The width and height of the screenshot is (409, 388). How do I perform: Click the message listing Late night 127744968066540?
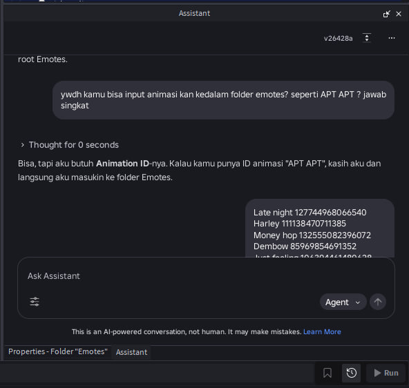click(x=319, y=229)
